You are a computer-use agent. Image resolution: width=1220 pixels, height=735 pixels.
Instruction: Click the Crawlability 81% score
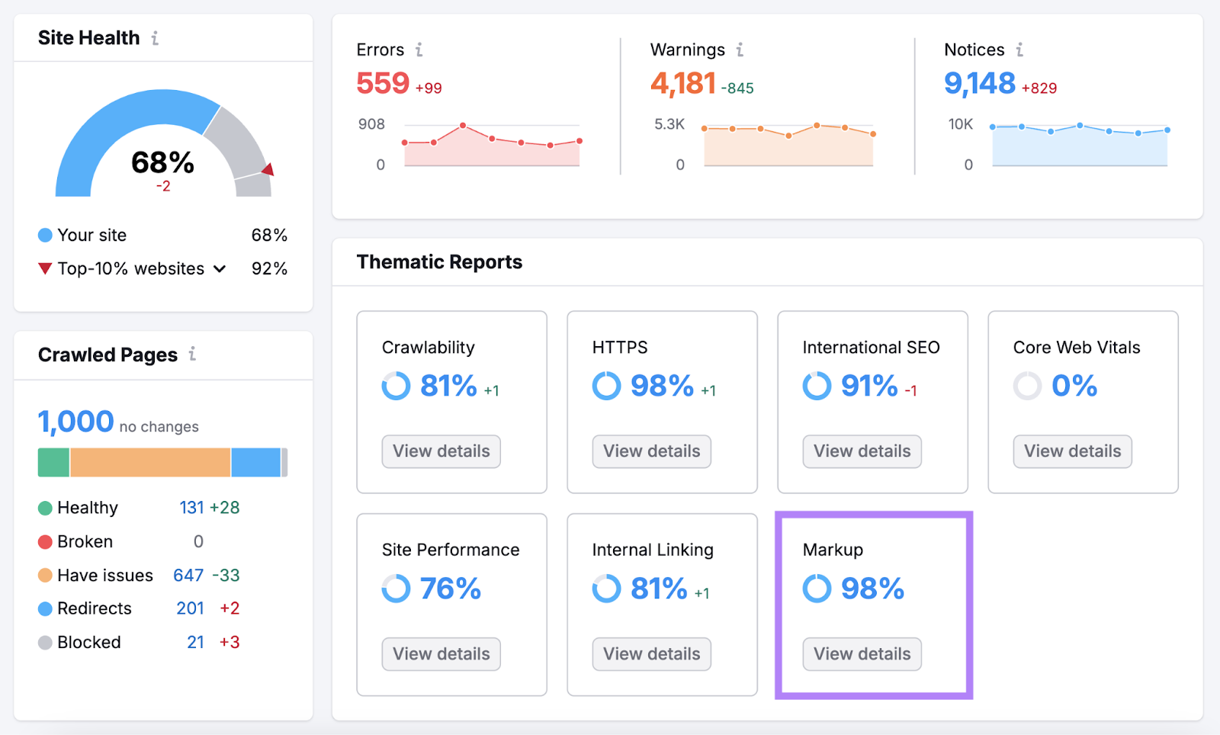448,386
